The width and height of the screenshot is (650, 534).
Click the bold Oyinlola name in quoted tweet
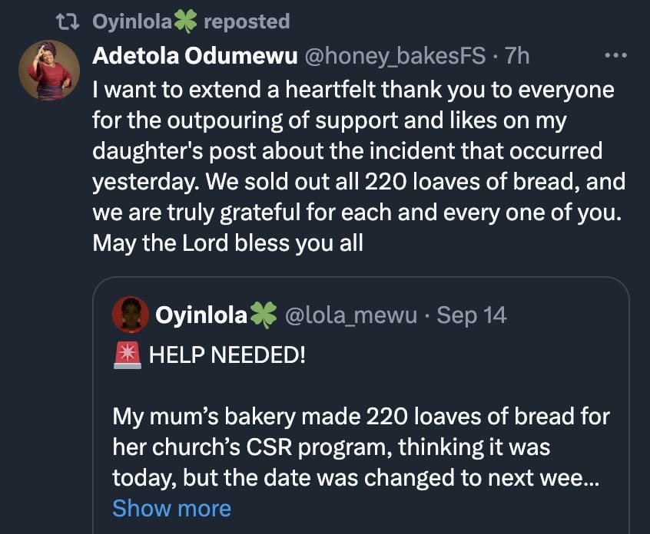[x=201, y=315]
